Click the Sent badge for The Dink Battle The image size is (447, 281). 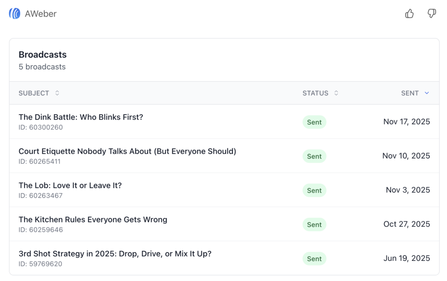point(314,122)
